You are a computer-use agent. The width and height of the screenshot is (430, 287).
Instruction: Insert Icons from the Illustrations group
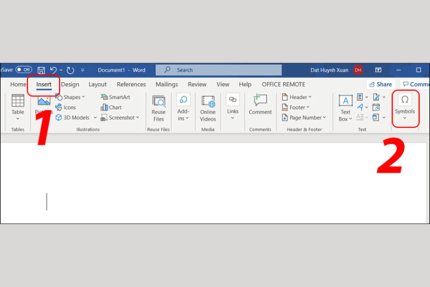(65, 107)
